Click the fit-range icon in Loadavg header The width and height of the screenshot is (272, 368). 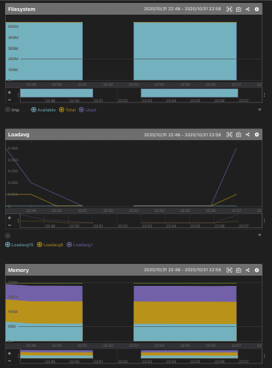(x=229, y=135)
